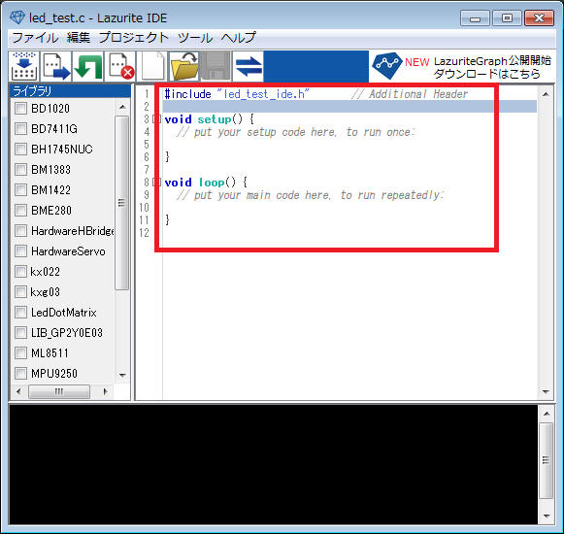Check the BME280 library checkbox
This screenshot has height=534, width=564.
tap(20, 210)
